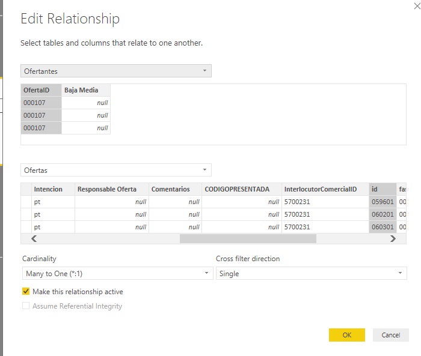The width and height of the screenshot is (421, 356).
Task: Uncheck Make this relationship active
Action: (x=26, y=291)
